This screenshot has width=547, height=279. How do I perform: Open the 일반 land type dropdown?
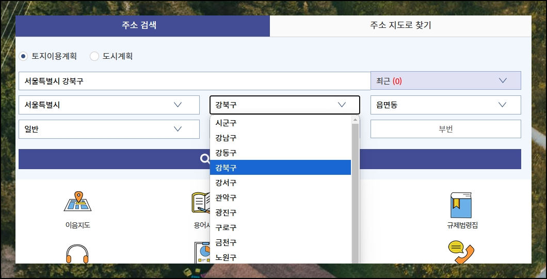[x=109, y=129]
